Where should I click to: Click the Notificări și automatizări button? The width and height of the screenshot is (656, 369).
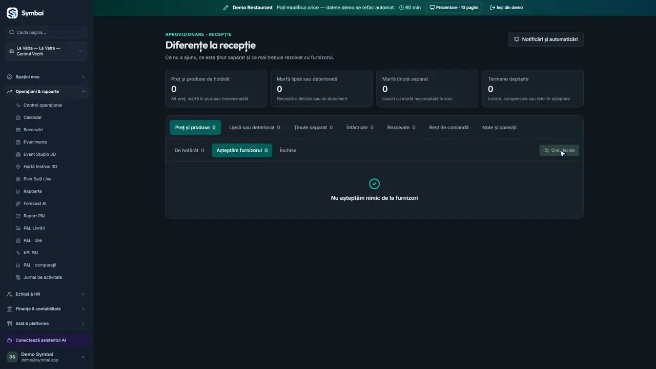[x=545, y=39]
